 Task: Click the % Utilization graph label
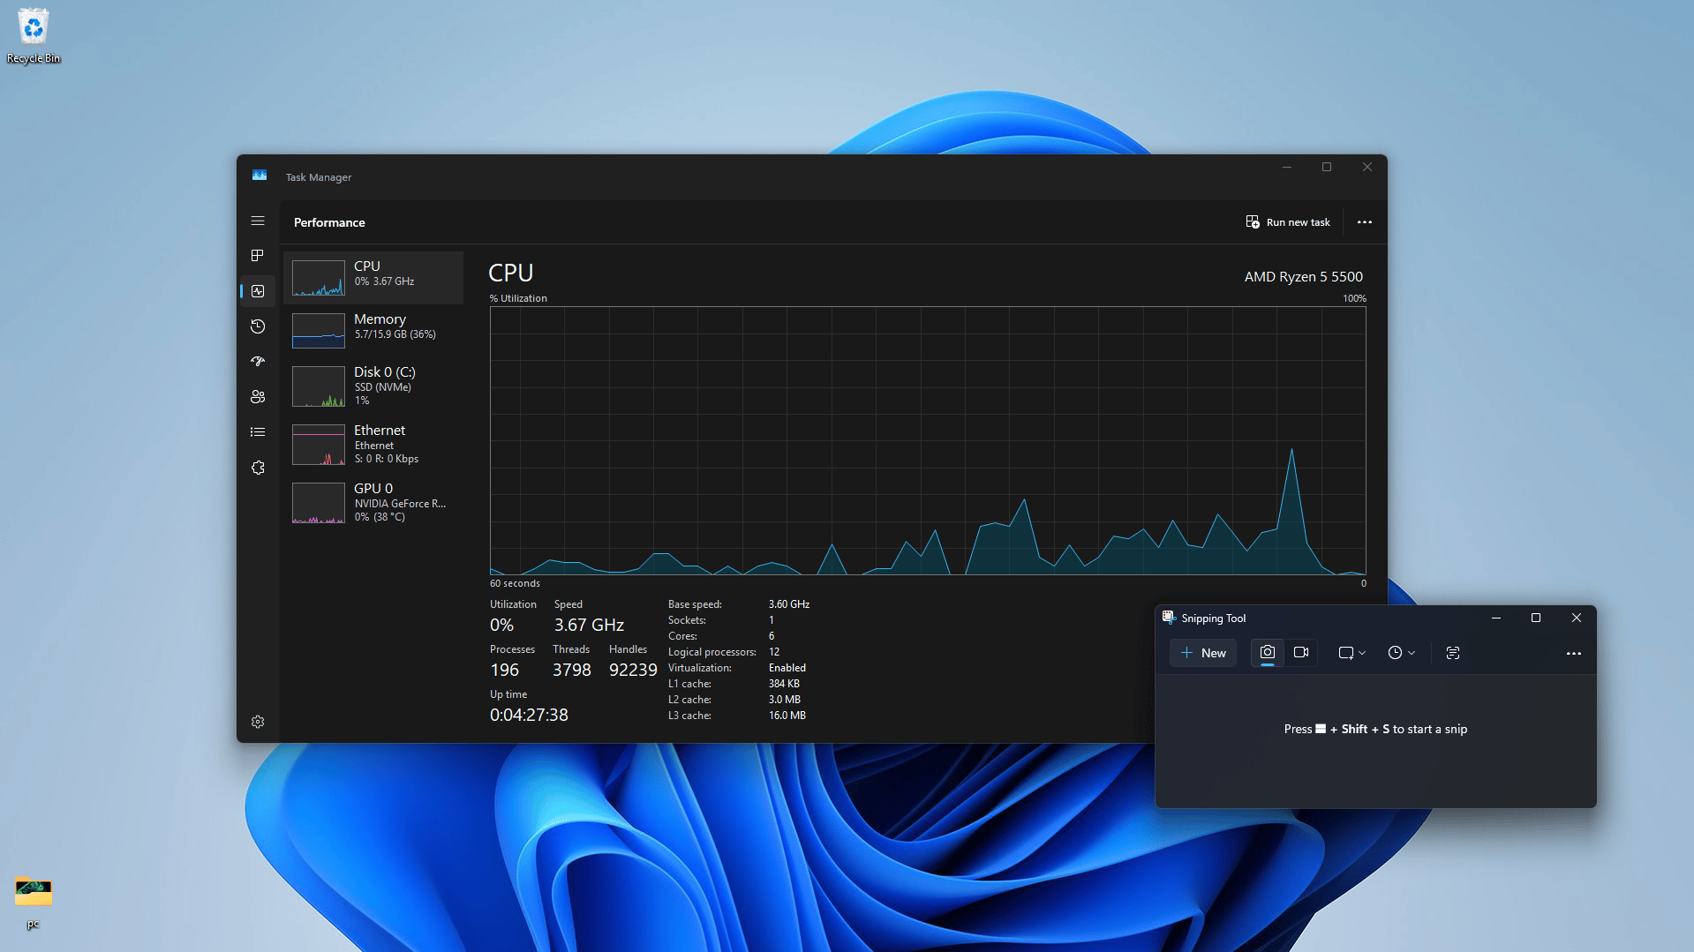(x=518, y=298)
